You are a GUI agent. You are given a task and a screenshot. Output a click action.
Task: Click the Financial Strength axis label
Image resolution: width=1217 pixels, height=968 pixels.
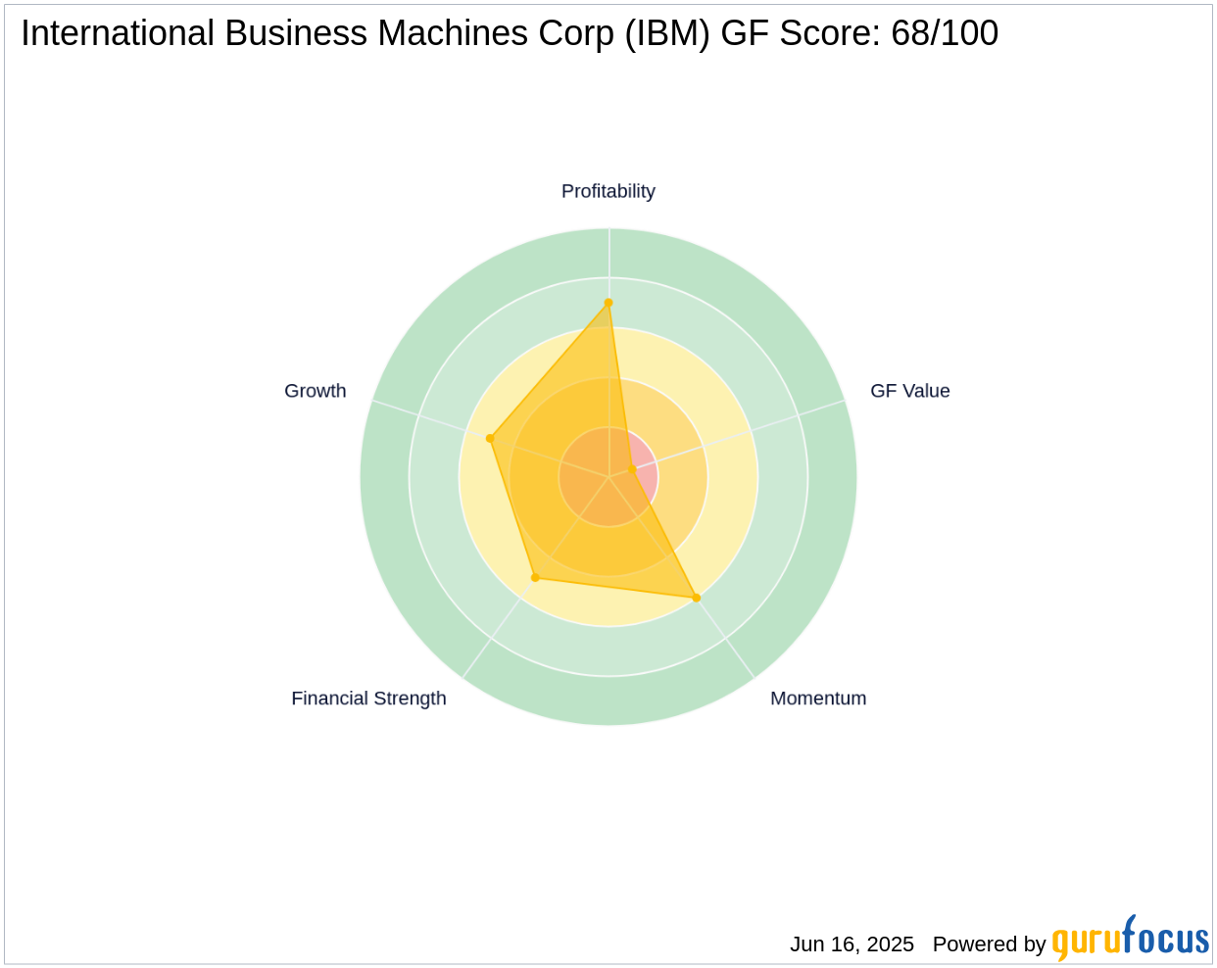click(368, 699)
